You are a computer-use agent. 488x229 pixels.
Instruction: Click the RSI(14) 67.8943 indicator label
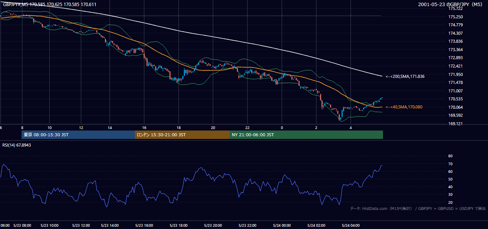[17, 145]
